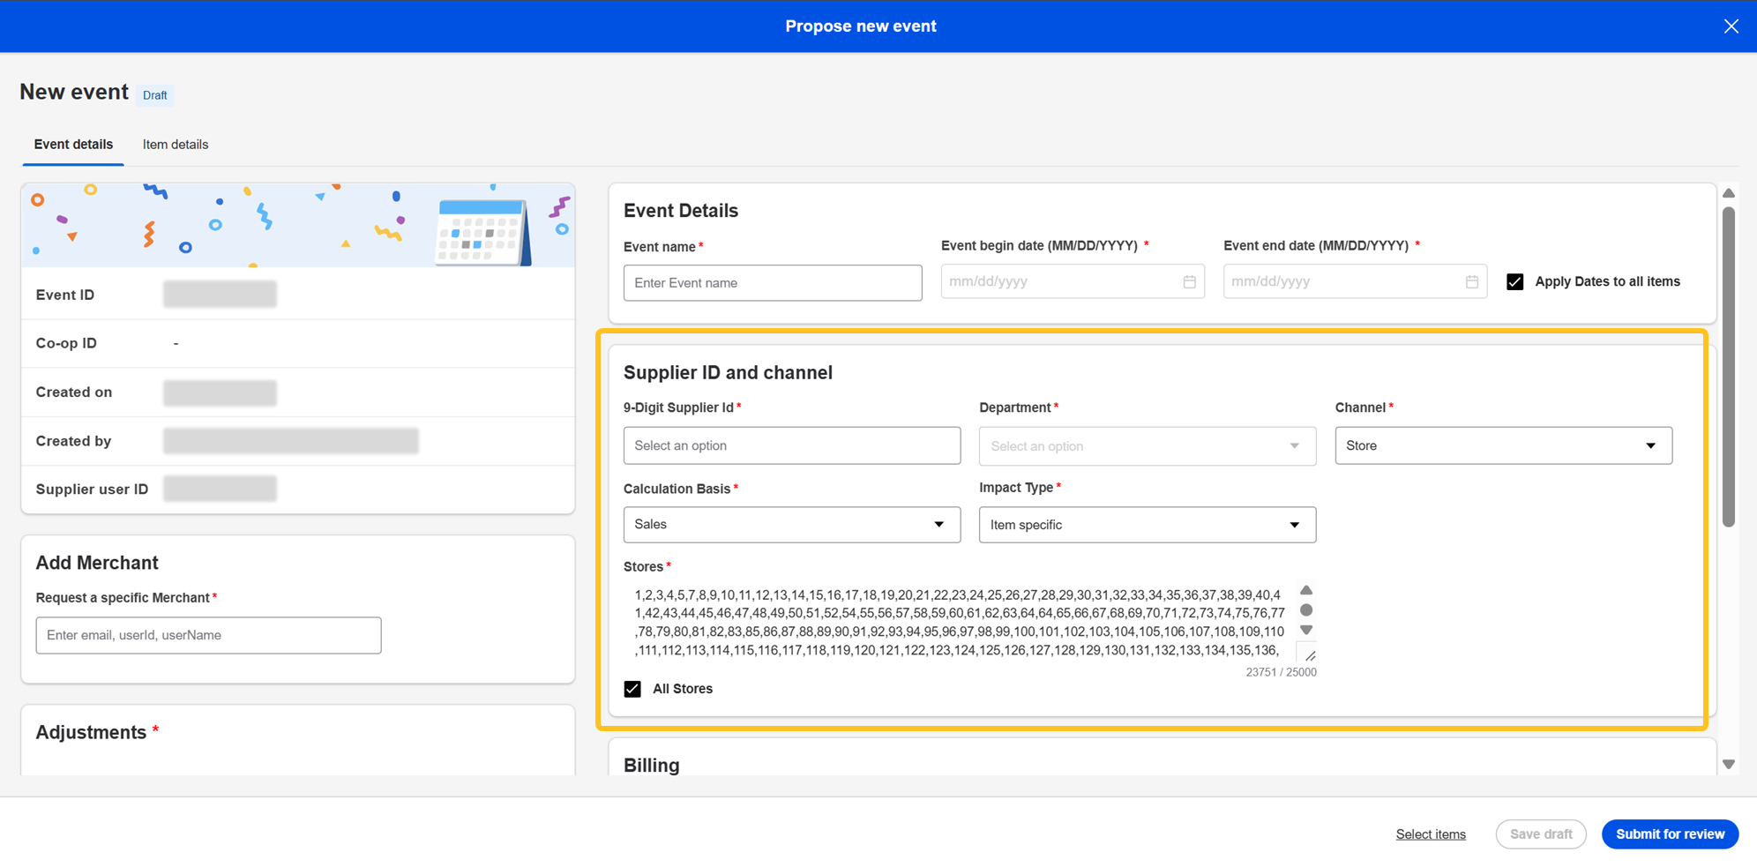
Task: Click the Stores scroll thumb
Action: click(x=1306, y=610)
